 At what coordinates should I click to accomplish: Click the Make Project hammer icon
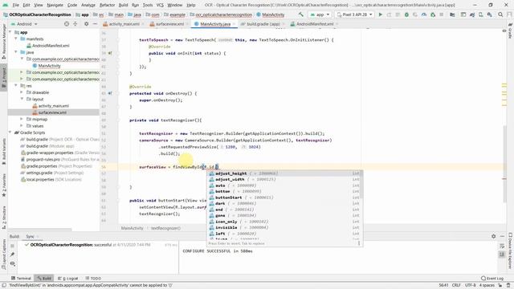[301, 14]
